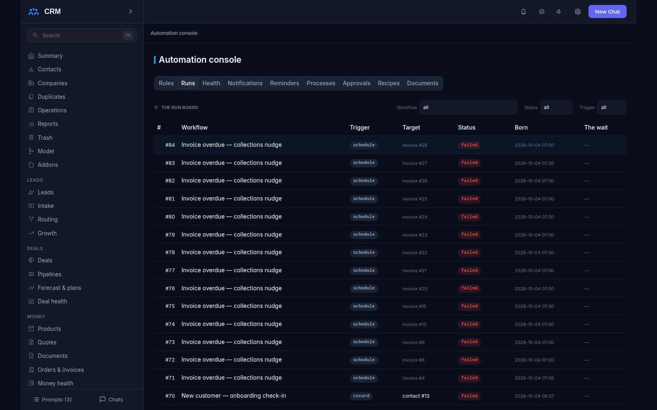657x410 pixels.
Task: Focus the Search field
Action: (82, 35)
